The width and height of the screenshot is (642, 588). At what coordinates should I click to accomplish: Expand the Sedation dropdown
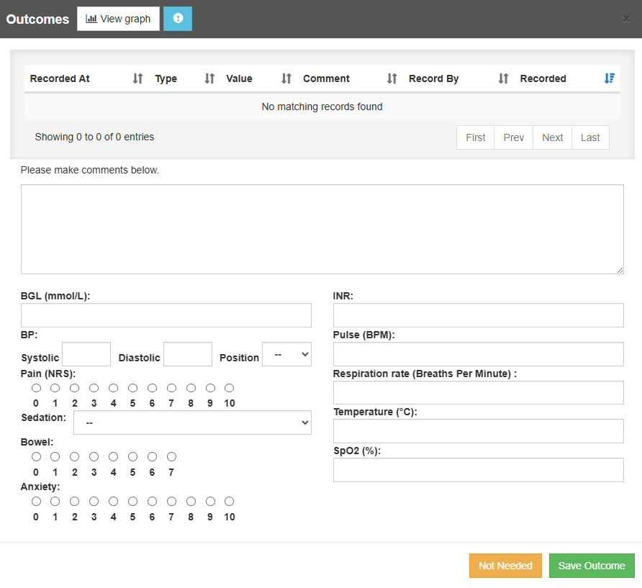tap(192, 423)
